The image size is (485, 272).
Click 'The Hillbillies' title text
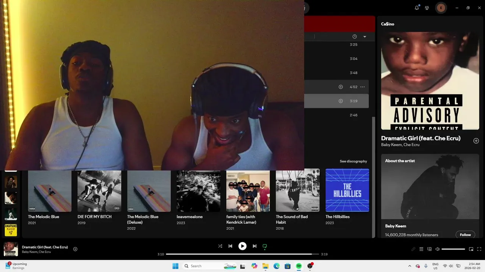pos(338,217)
